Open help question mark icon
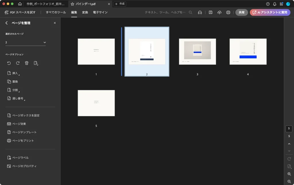 pos(268,4)
